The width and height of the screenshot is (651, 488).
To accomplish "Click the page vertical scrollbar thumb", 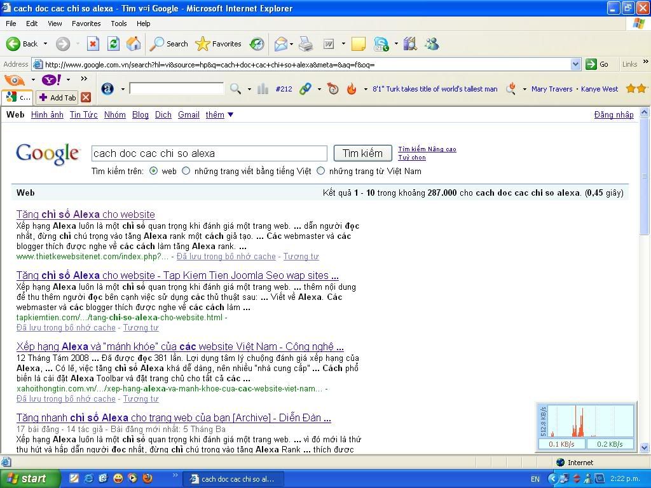I will pos(645,176).
